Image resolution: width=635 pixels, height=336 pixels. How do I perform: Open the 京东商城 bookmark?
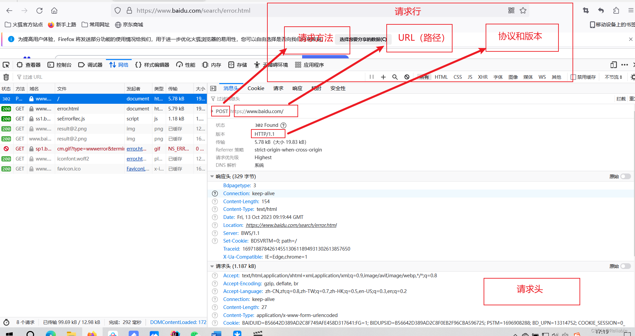tap(129, 25)
